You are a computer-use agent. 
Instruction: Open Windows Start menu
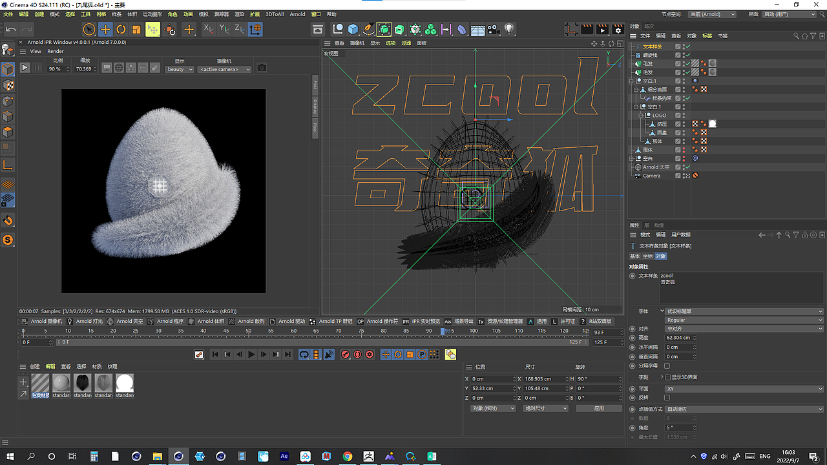[x=10, y=457]
